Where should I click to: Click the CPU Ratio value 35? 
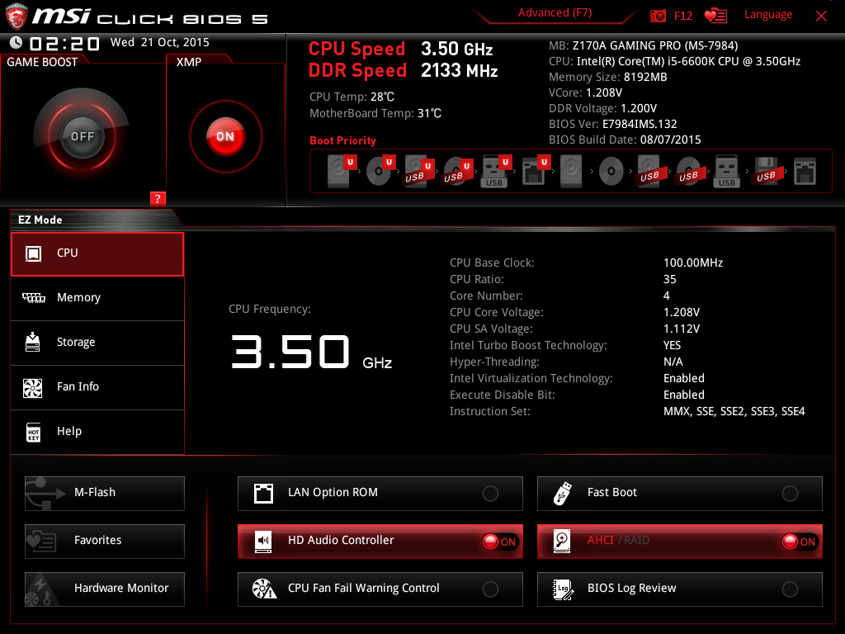pos(669,279)
